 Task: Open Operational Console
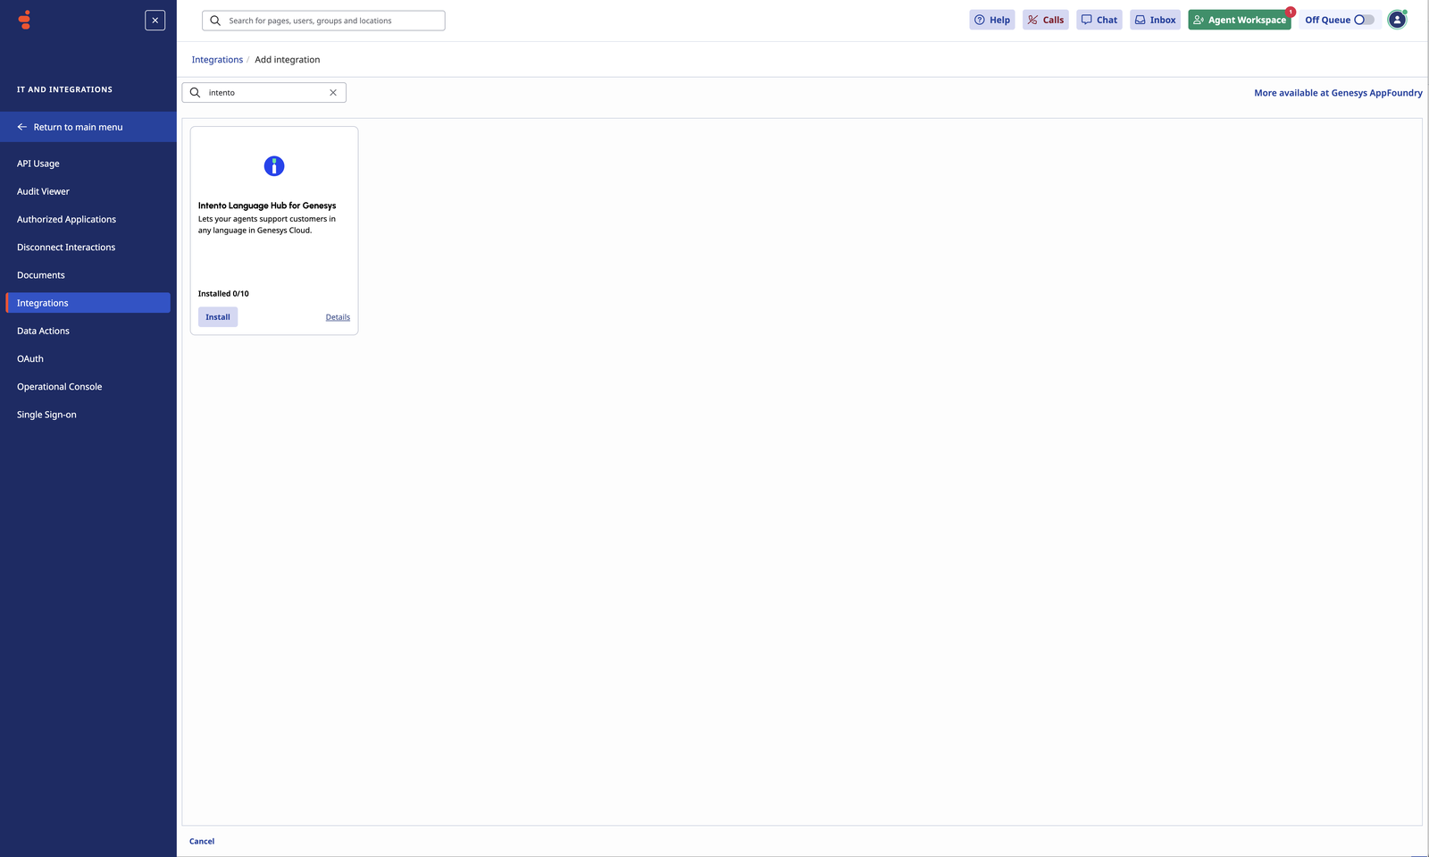[x=59, y=387]
